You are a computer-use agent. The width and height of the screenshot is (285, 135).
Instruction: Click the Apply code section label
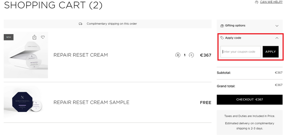click(233, 38)
